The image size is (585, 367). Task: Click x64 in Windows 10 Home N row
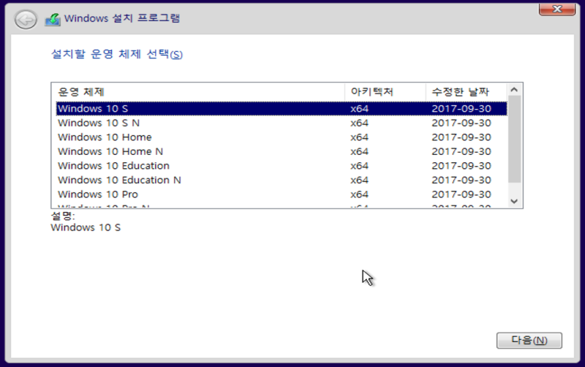click(x=359, y=151)
